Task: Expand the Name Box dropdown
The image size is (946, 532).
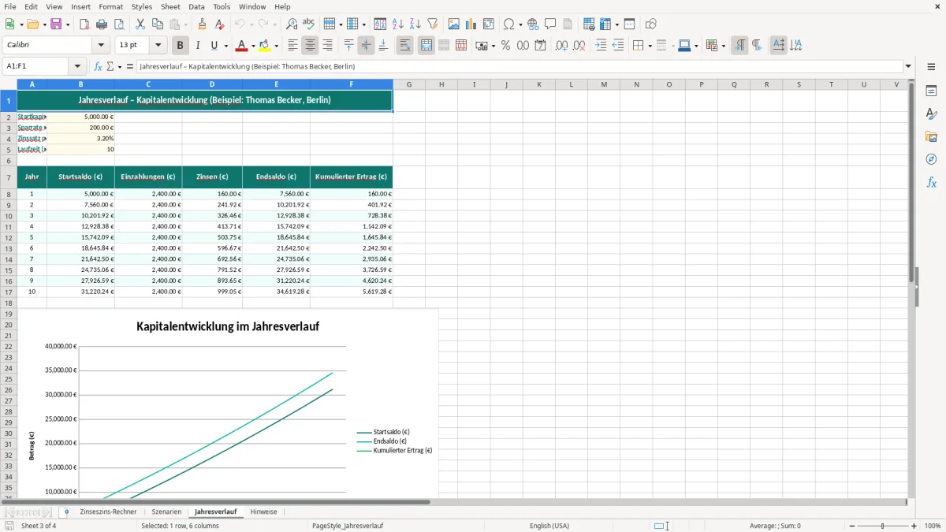Action: 77,67
